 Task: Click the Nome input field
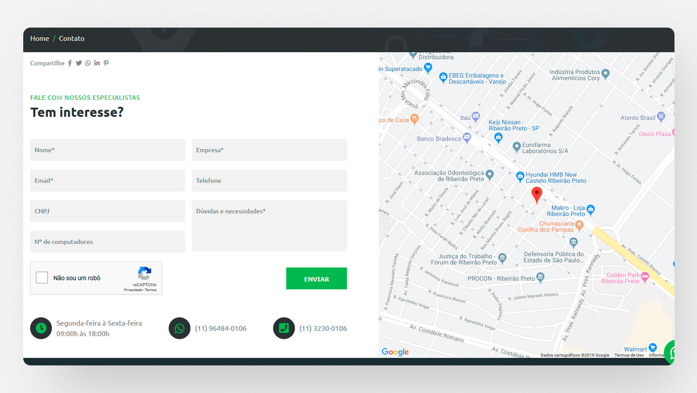point(107,150)
